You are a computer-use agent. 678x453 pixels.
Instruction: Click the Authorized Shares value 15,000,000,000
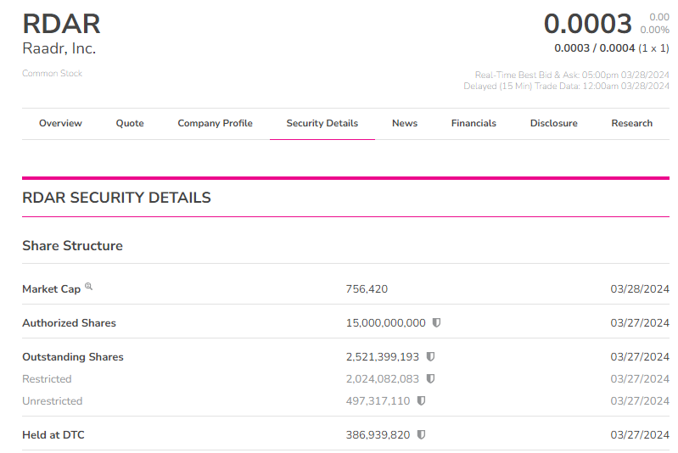point(386,323)
